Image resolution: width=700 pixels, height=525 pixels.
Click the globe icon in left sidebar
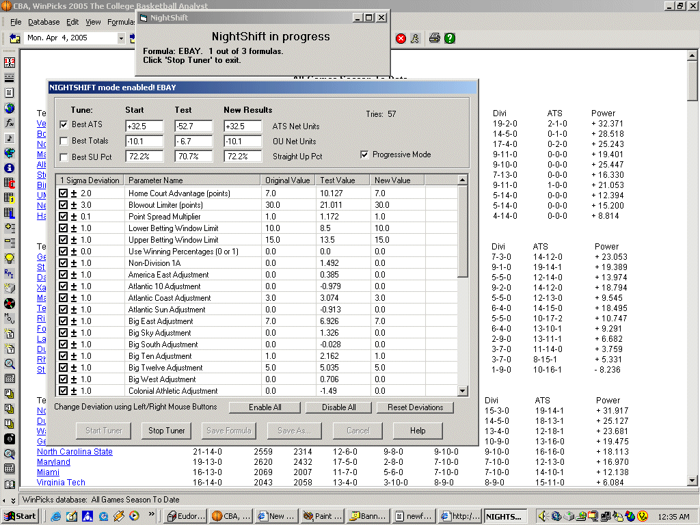pos(10,108)
